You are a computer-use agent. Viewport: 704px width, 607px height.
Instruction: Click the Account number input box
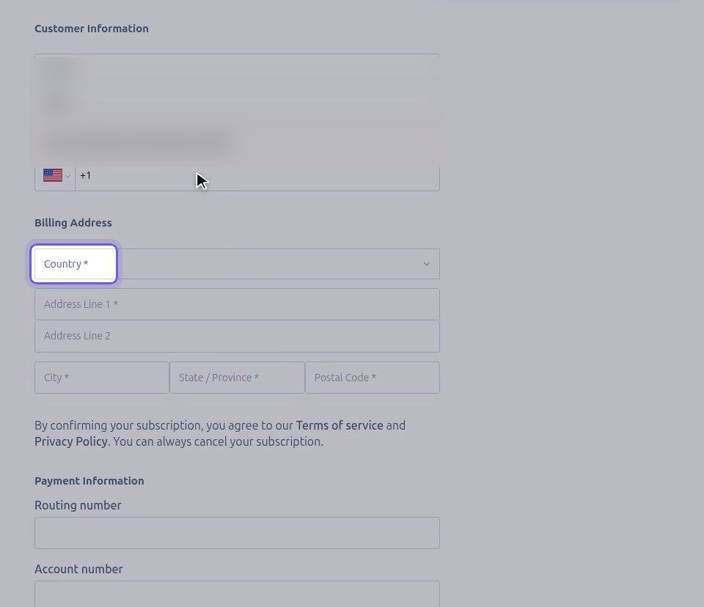coord(237,594)
